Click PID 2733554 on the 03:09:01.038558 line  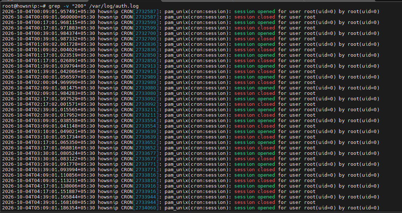[x=145, y=121]
